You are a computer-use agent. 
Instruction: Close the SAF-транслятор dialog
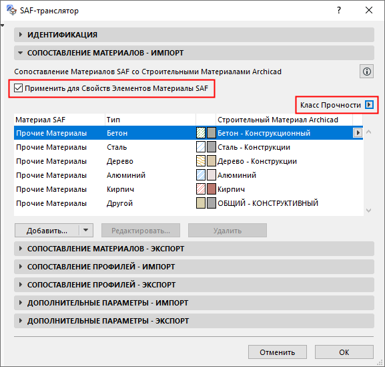pyautogui.click(x=369, y=10)
